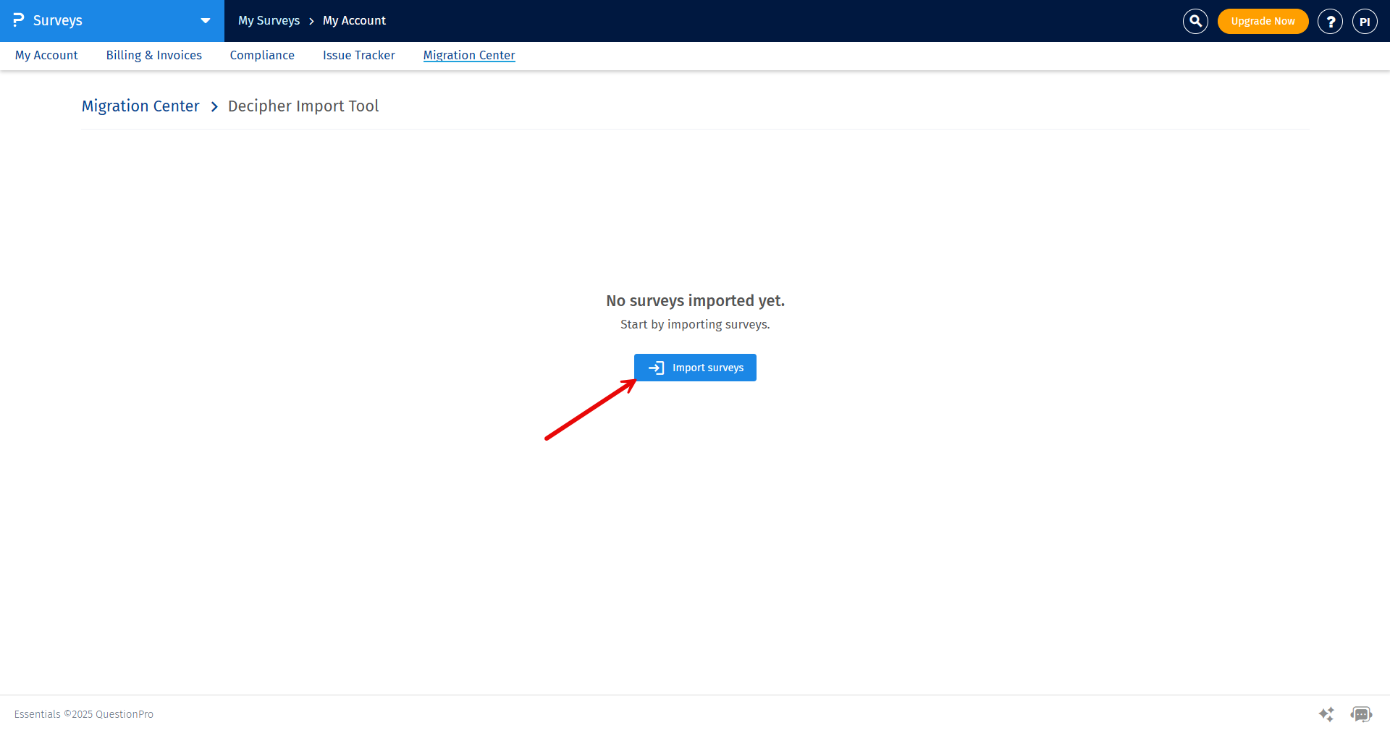Click the Import surveys button
This screenshot has height=733, width=1390.
pos(695,368)
